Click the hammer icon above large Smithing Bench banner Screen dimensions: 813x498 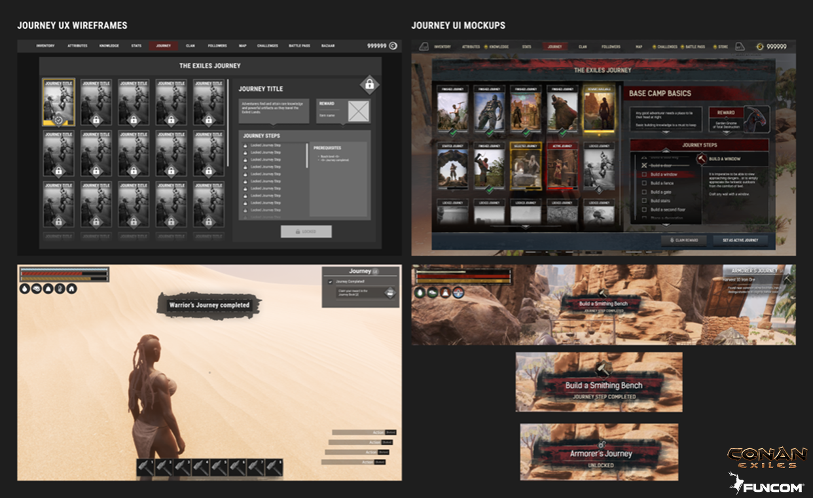(x=604, y=370)
